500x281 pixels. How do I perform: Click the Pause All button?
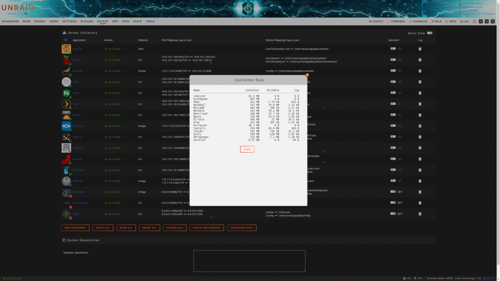(x=149, y=228)
